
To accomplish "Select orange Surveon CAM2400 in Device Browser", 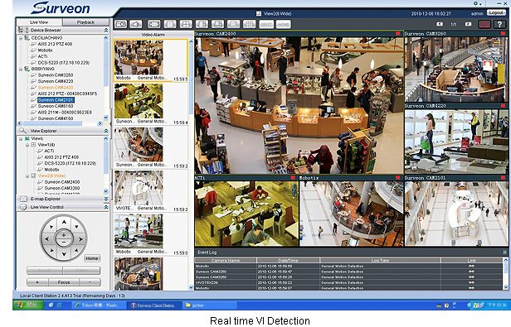I will [56, 87].
